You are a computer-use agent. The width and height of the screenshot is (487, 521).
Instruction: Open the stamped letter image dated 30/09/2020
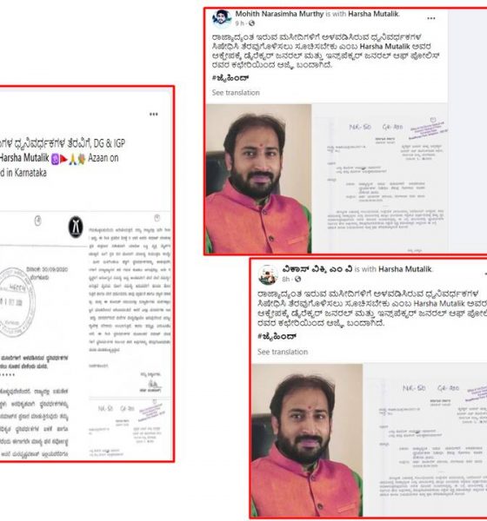[x=43, y=335]
